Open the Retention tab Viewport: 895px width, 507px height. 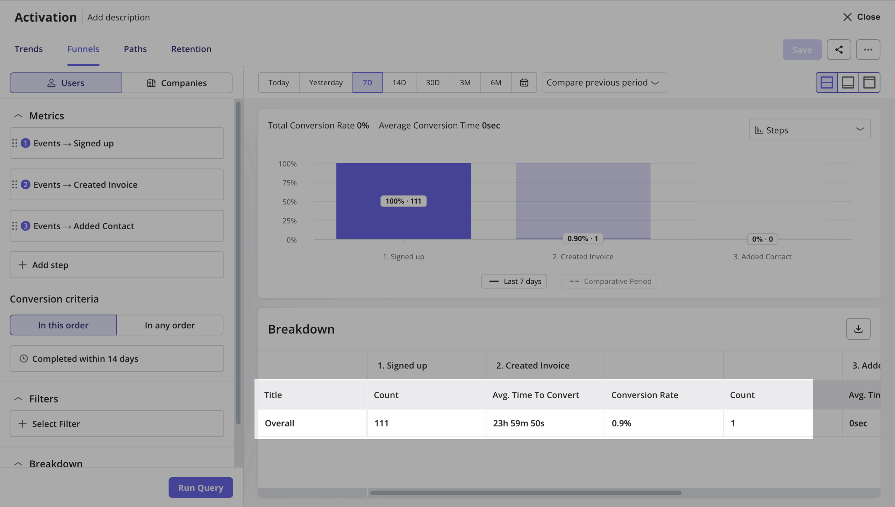pos(191,49)
